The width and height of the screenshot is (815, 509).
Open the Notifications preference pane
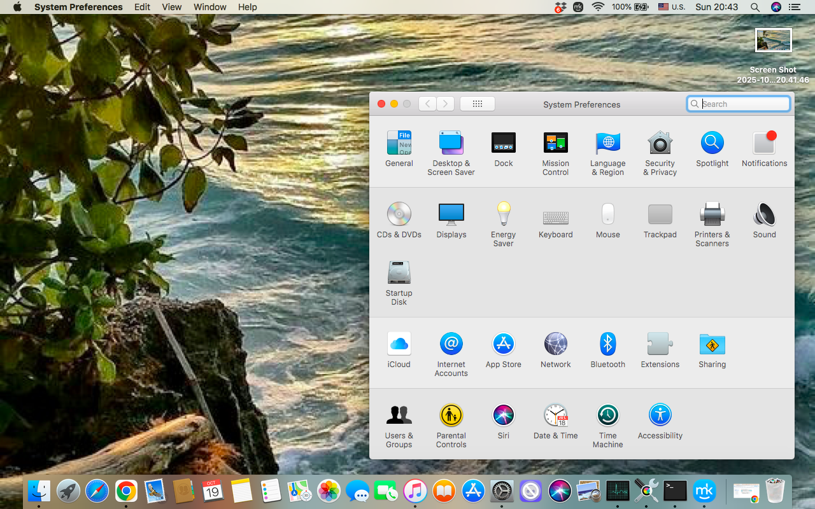[x=764, y=143]
